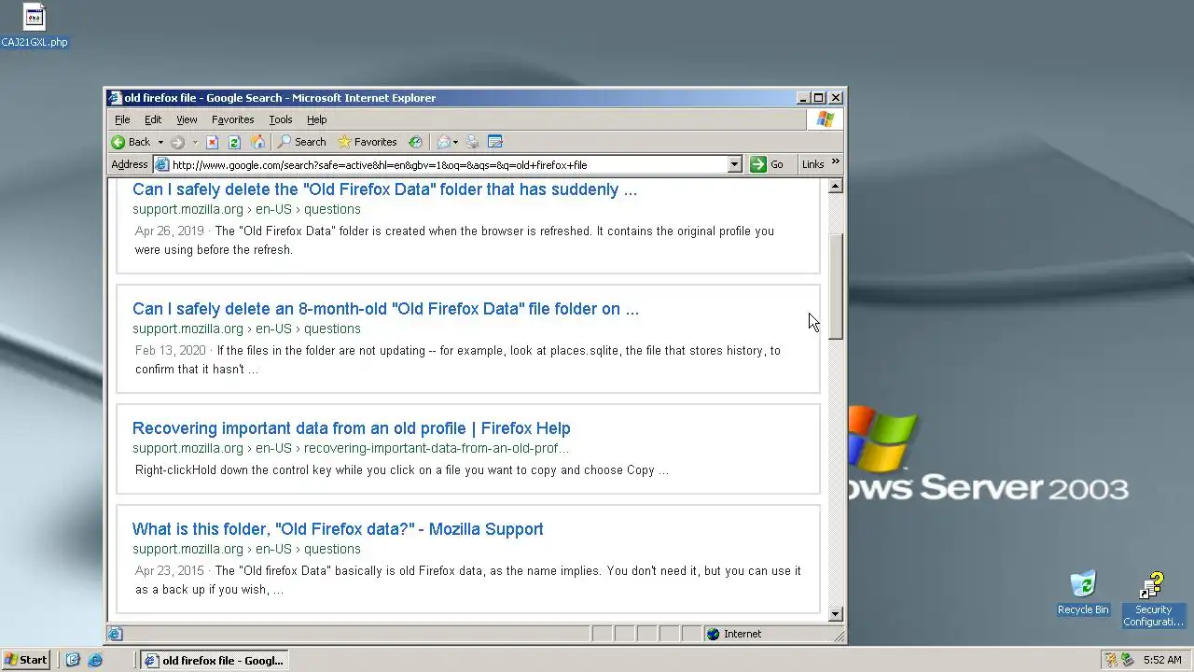Go to the Home page icon
Screen dimensions: 1194x672
tap(258, 142)
